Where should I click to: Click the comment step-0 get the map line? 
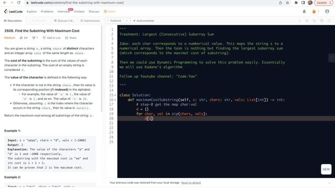pos(166,104)
